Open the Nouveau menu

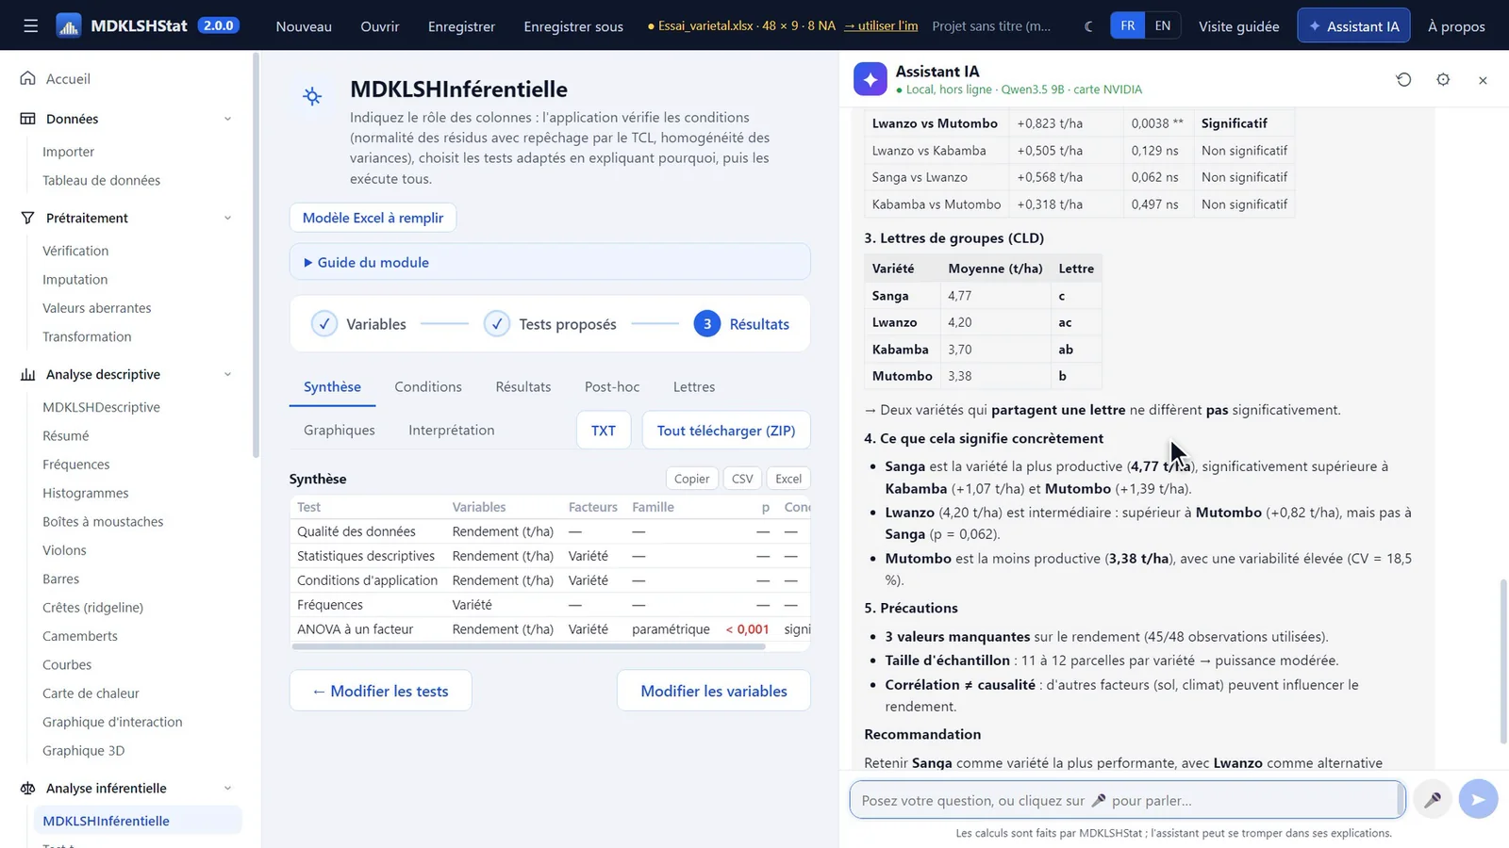[x=304, y=26]
